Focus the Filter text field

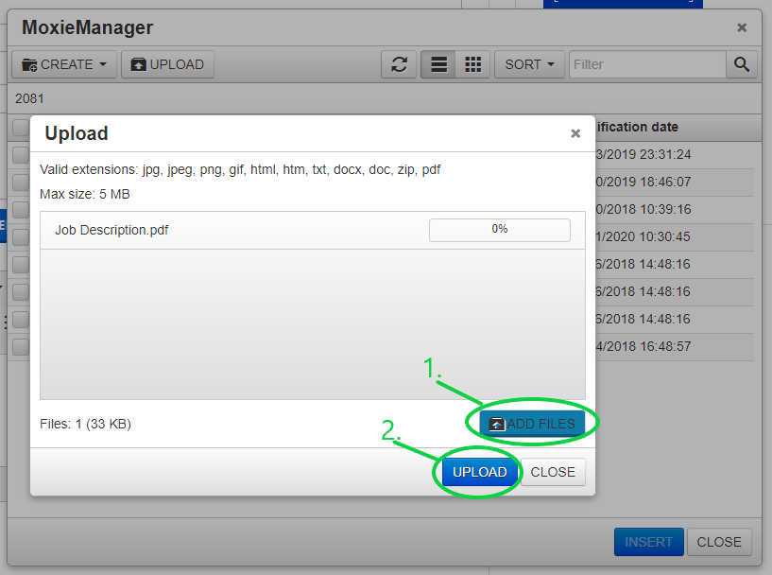tap(647, 64)
